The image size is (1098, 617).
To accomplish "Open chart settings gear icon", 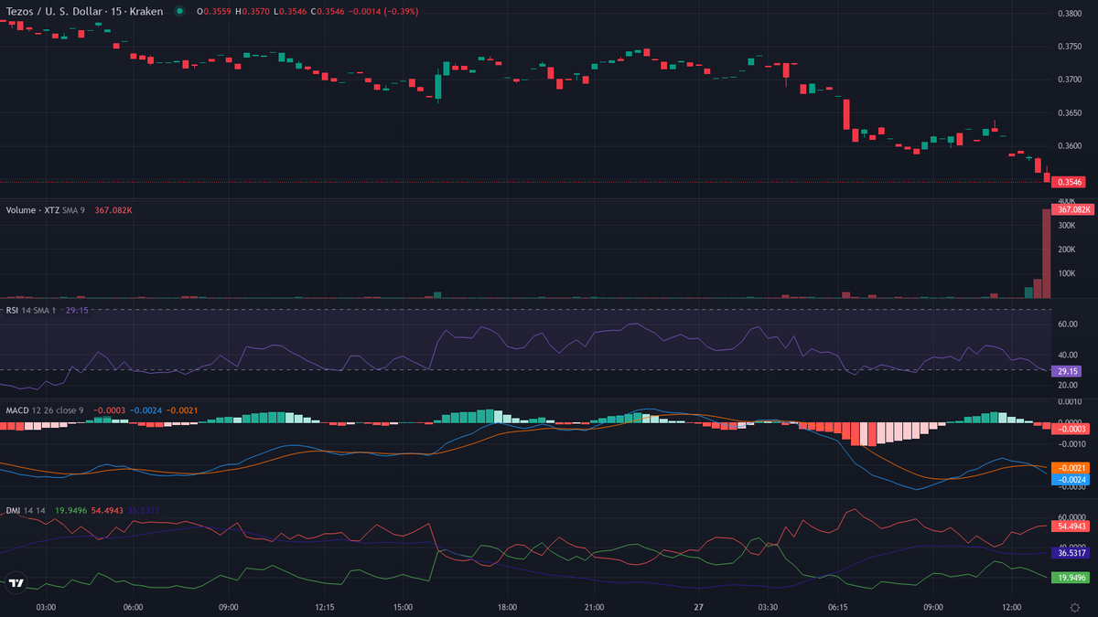I will (x=1074, y=607).
